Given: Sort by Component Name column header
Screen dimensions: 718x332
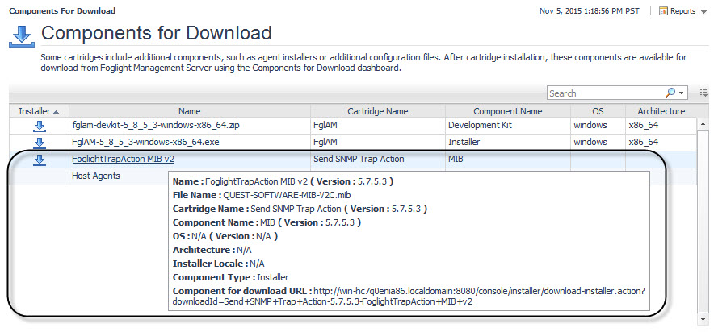Looking at the screenshot, I should [x=507, y=111].
